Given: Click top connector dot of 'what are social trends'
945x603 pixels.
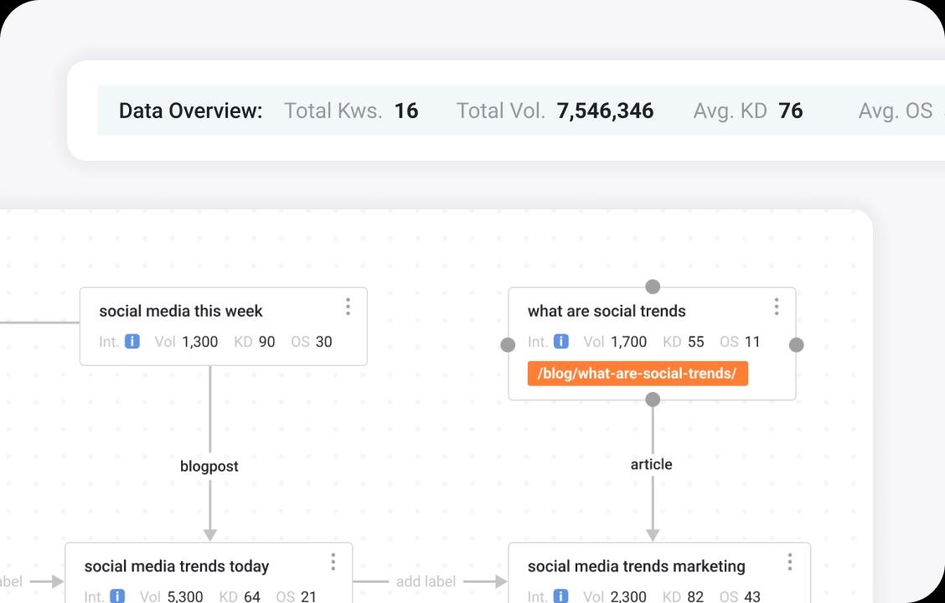Looking at the screenshot, I should click(653, 287).
